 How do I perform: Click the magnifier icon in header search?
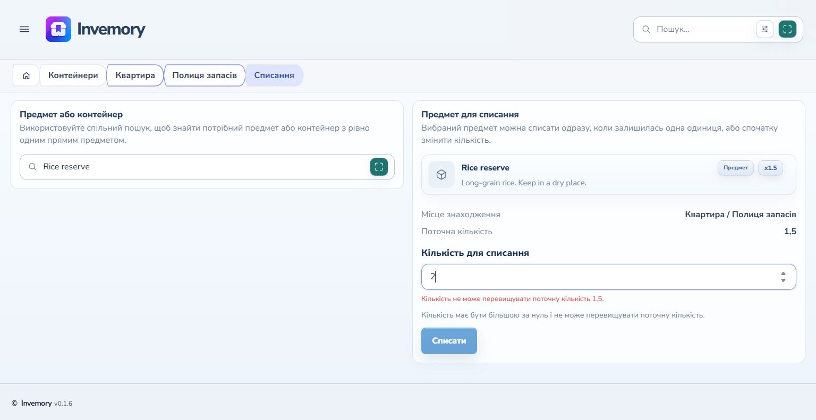(x=646, y=29)
